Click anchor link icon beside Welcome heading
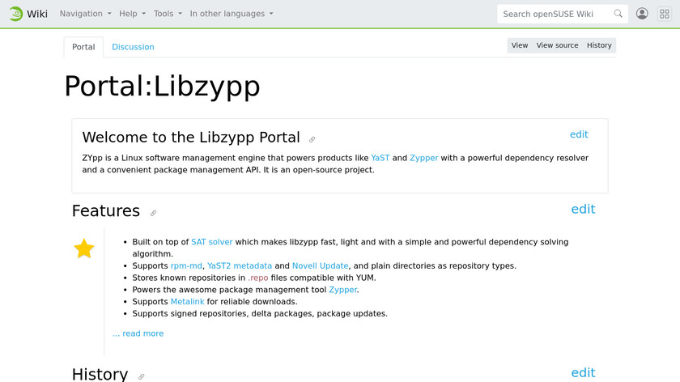 click(312, 140)
